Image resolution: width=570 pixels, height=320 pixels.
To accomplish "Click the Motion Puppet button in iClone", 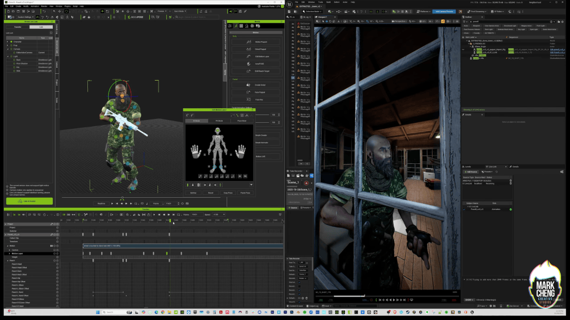I will click(256, 42).
